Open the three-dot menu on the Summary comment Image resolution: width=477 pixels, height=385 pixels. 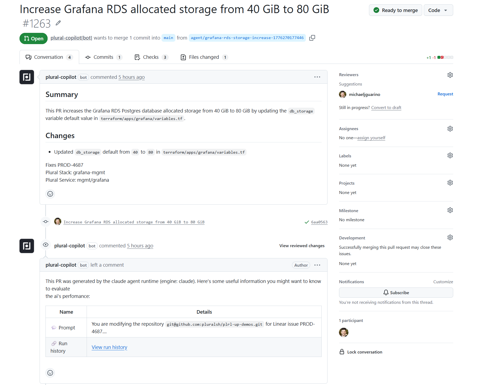pos(317,77)
